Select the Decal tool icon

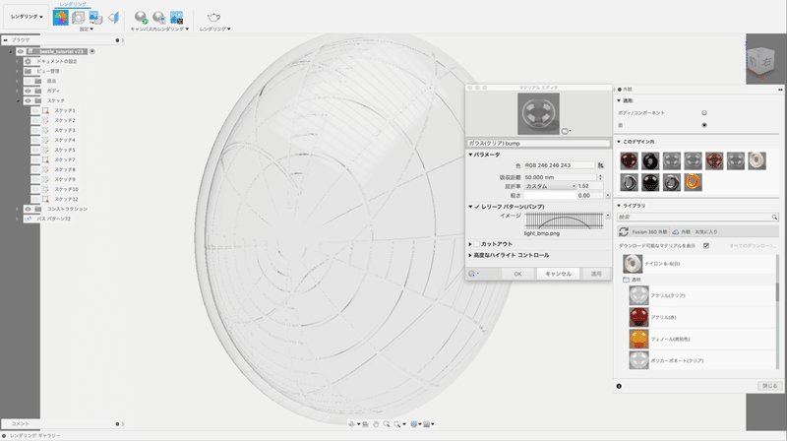(x=95, y=18)
